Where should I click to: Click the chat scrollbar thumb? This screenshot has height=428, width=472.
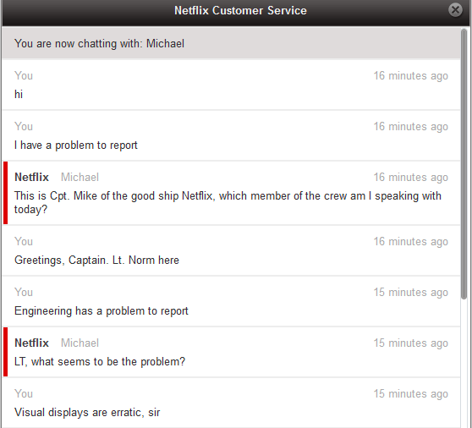click(464, 164)
